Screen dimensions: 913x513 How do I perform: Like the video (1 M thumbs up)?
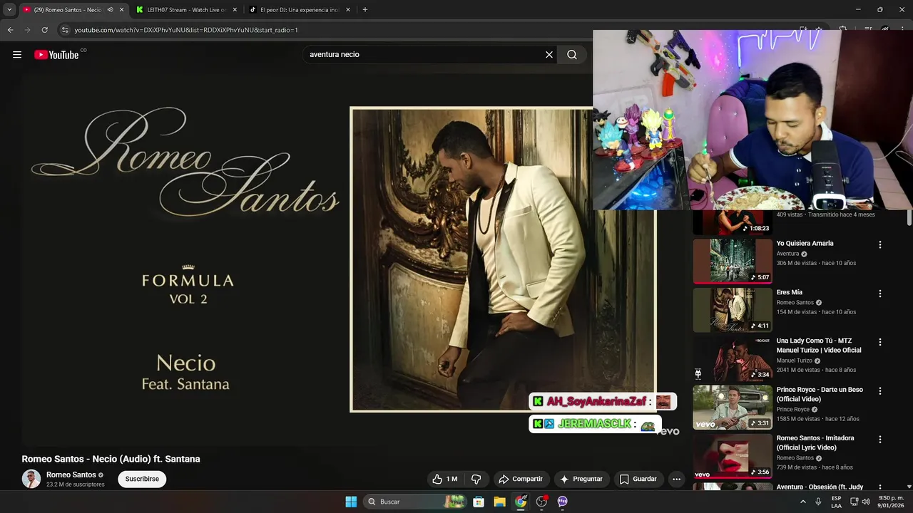click(444, 479)
